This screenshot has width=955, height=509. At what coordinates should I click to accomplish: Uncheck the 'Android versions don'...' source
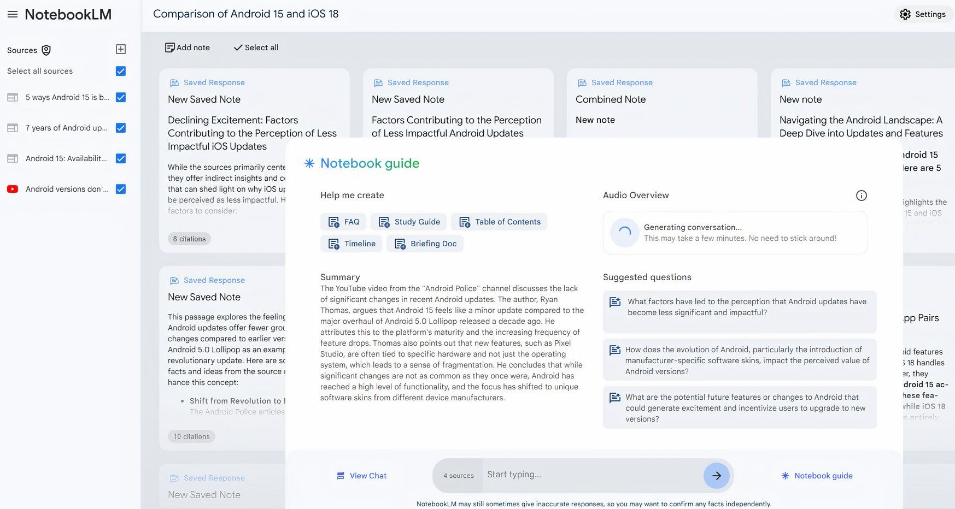(x=121, y=189)
